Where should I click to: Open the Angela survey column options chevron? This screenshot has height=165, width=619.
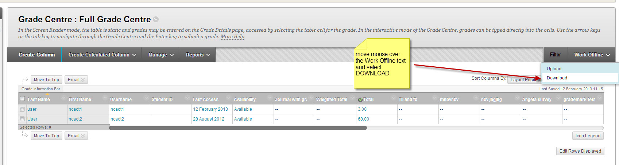pyautogui.click(x=558, y=98)
